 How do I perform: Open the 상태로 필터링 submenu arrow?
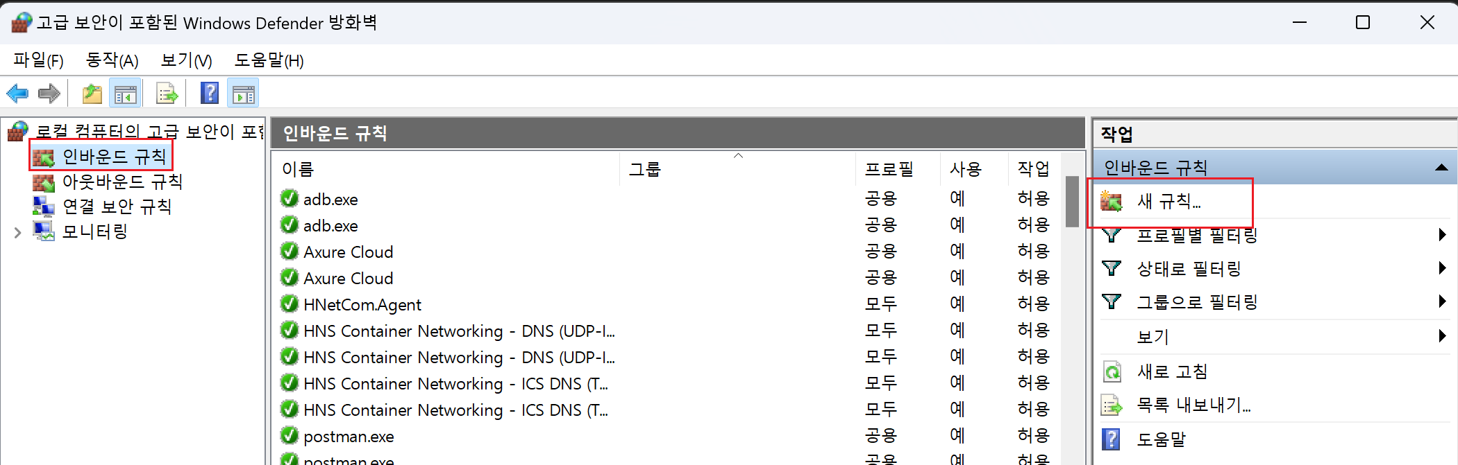click(1443, 268)
